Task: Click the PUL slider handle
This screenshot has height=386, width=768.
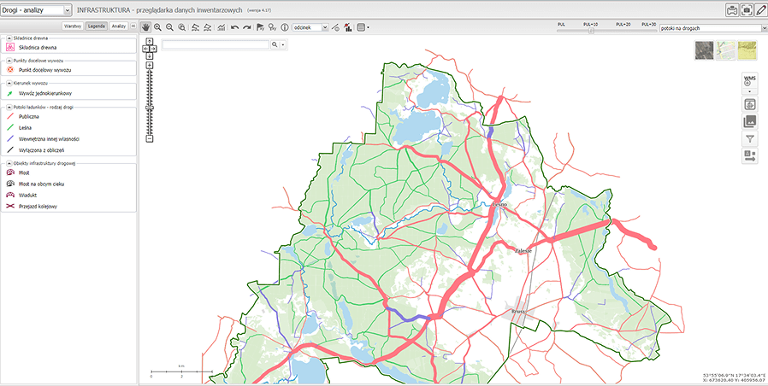Action: [x=592, y=32]
